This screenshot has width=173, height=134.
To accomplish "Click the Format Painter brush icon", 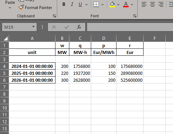I will [x=21, y=7].
